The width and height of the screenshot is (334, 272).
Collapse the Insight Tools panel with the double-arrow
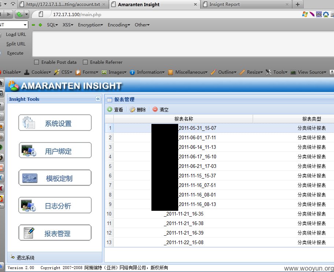pos(98,99)
